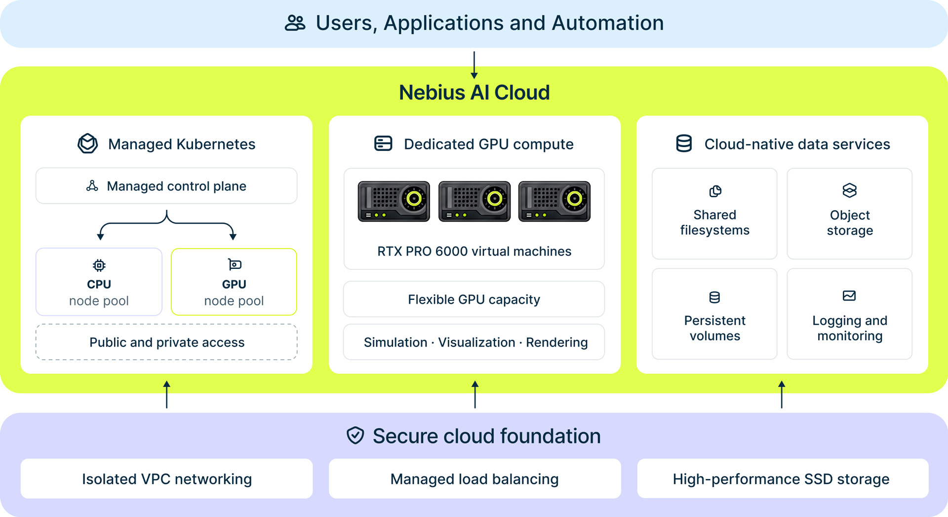Click the Cloud-native data services database icon
Image resolution: width=948 pixels, height=517 pixels.
tap(684, 144)
